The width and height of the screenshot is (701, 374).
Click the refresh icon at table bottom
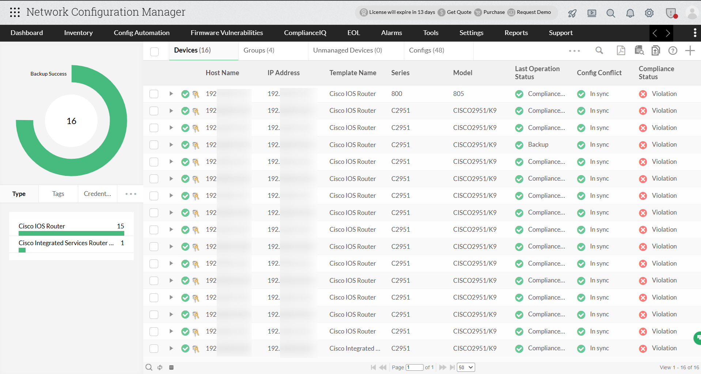(160, 367)
